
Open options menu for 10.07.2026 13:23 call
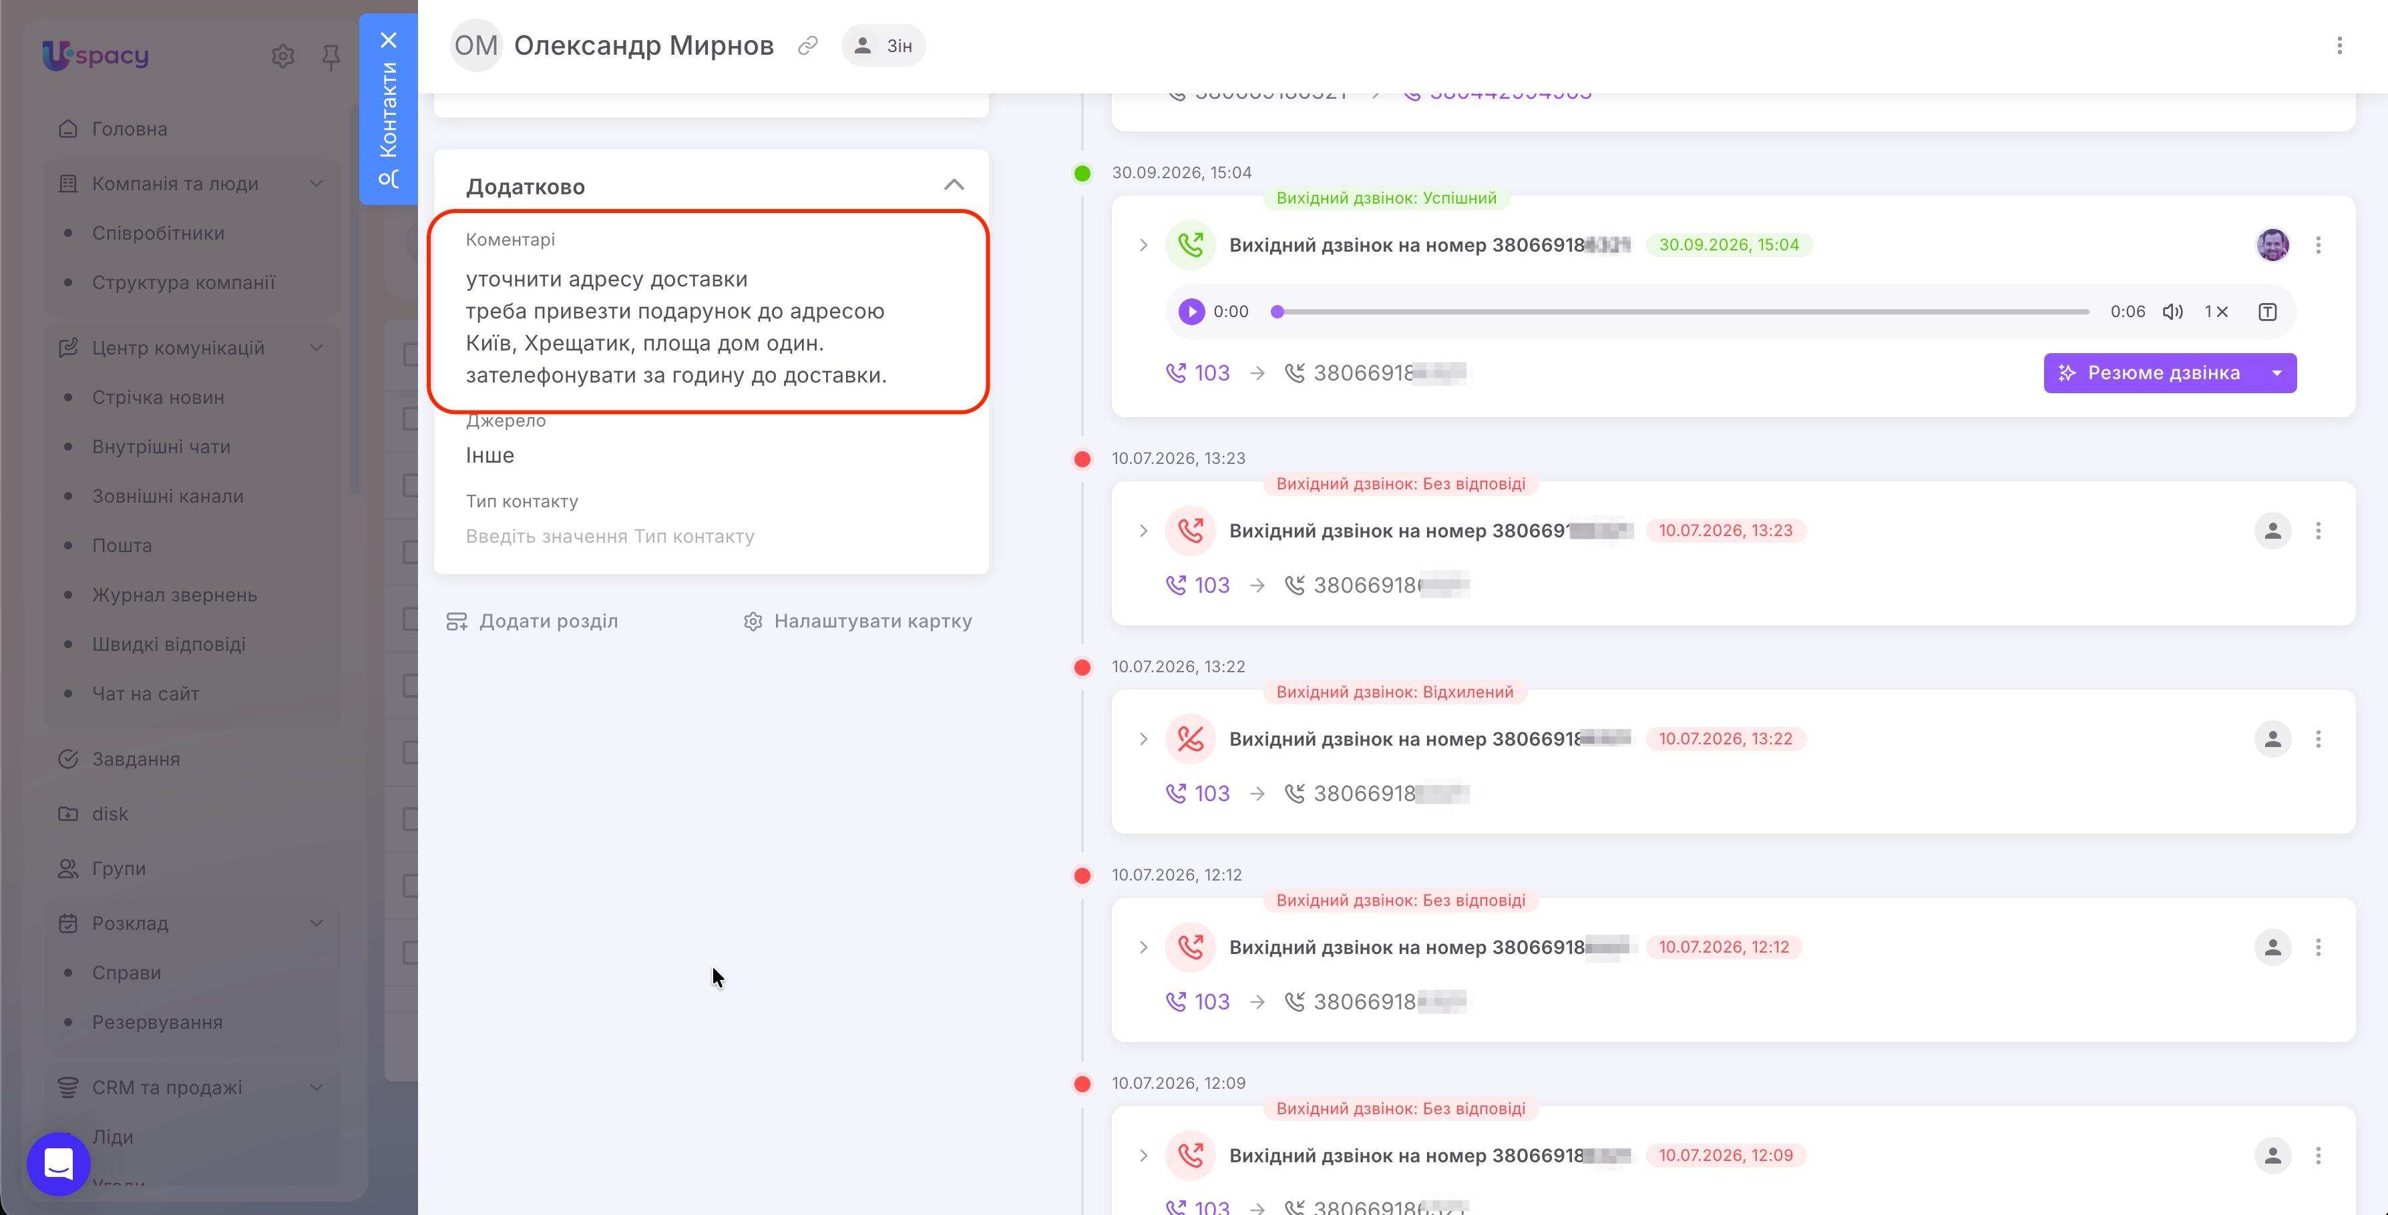click(2319, 531)
